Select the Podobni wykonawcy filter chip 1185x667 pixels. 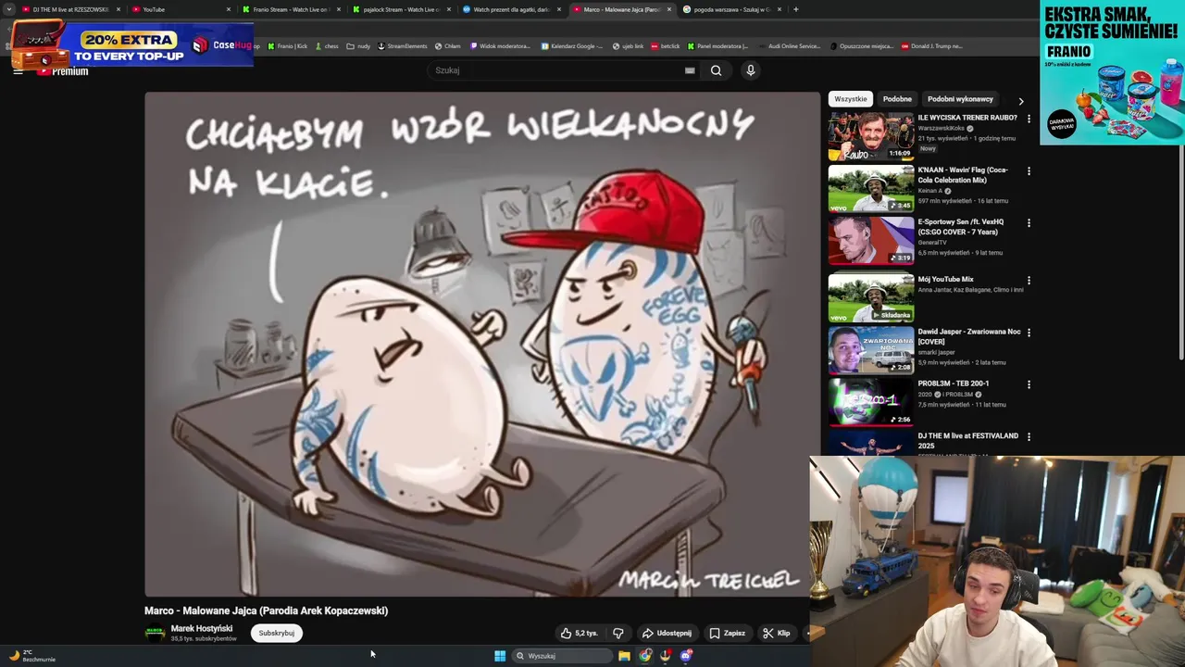(960, 99)
